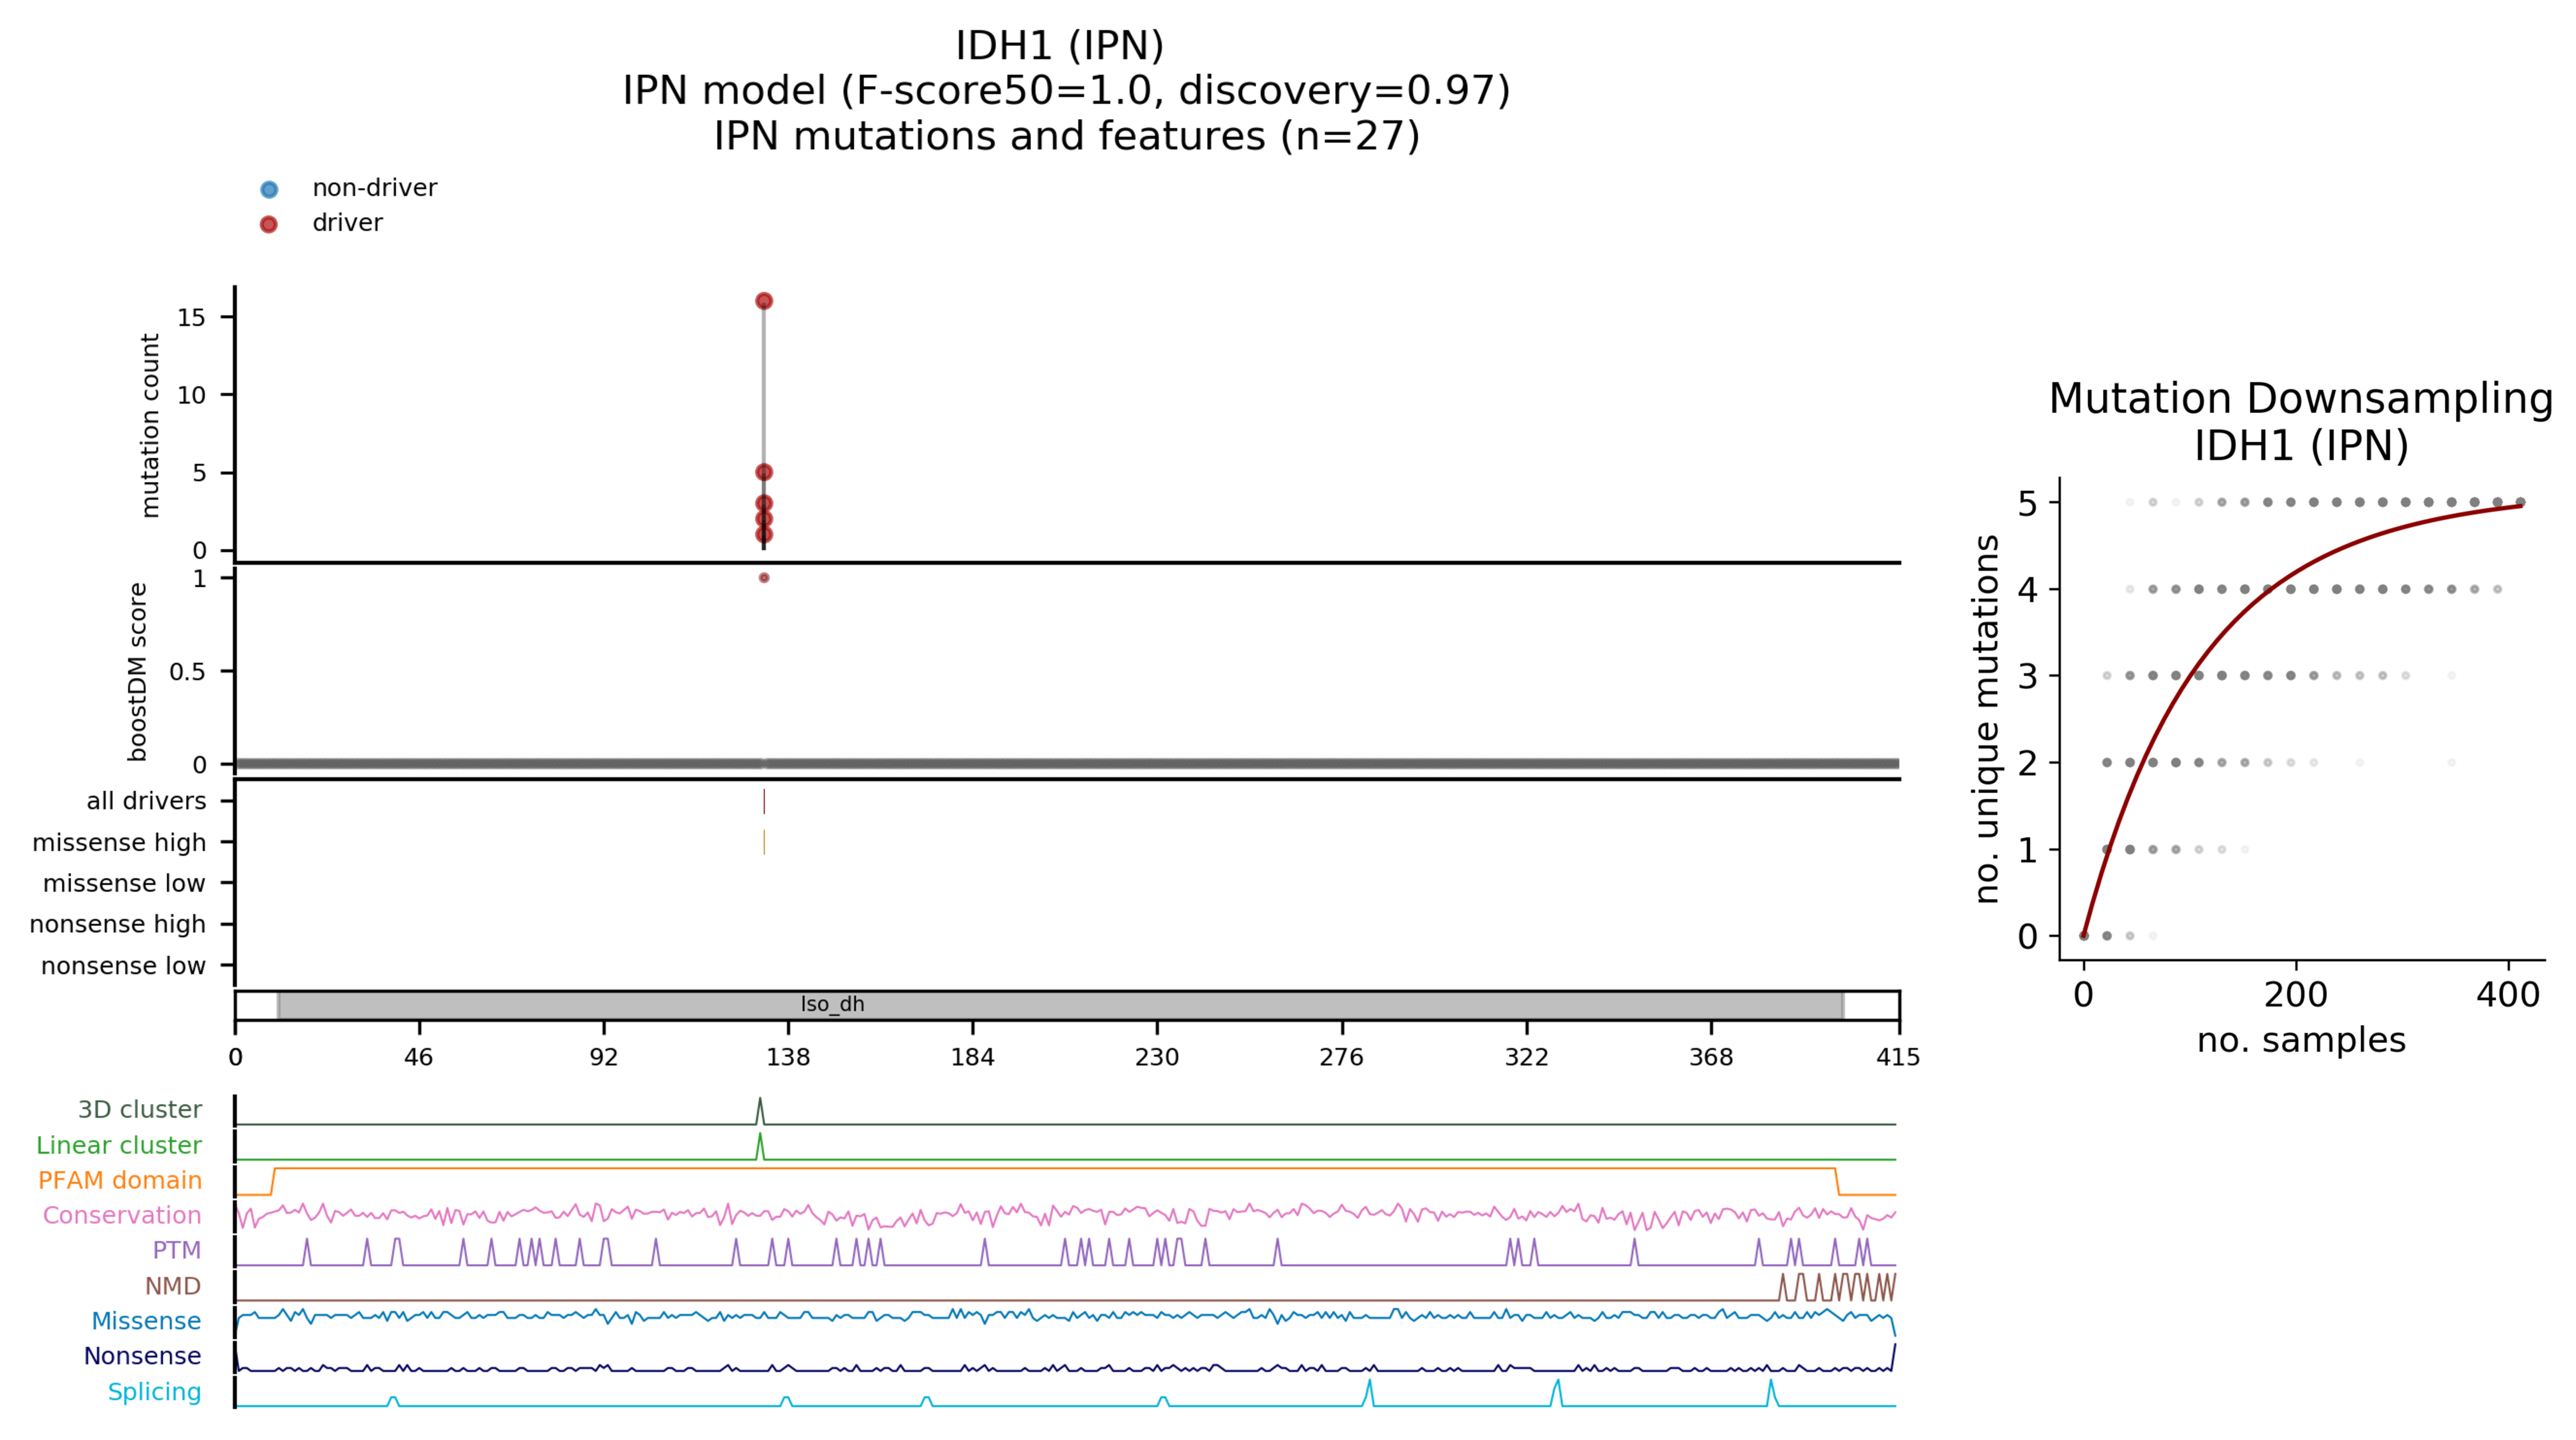Click the downsampling dot at origin 0,0
Screen dimensions: 2576x1440
[2084, 936]
